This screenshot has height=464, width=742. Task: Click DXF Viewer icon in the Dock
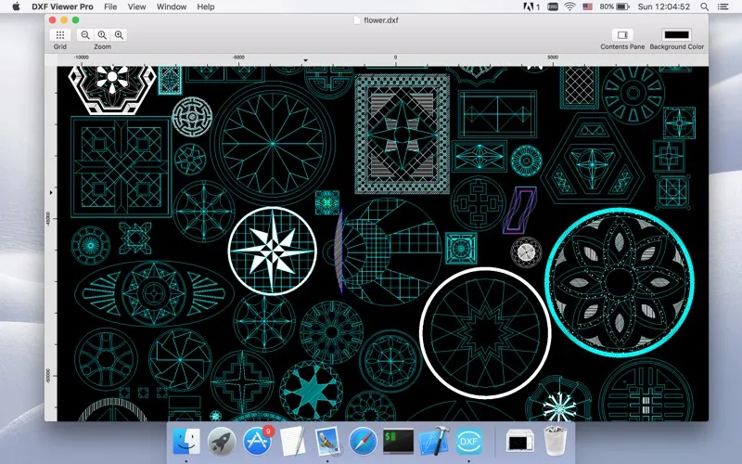469,441
